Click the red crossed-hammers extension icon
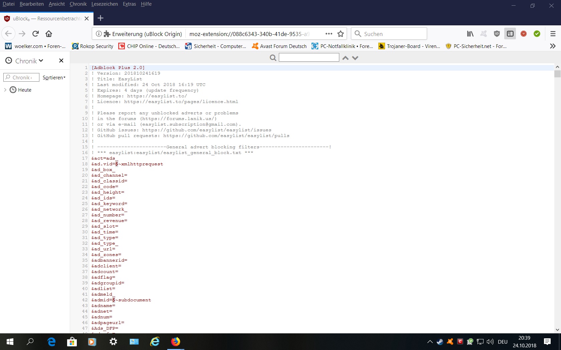The image size is (561, 350). [x=524, y=34]
